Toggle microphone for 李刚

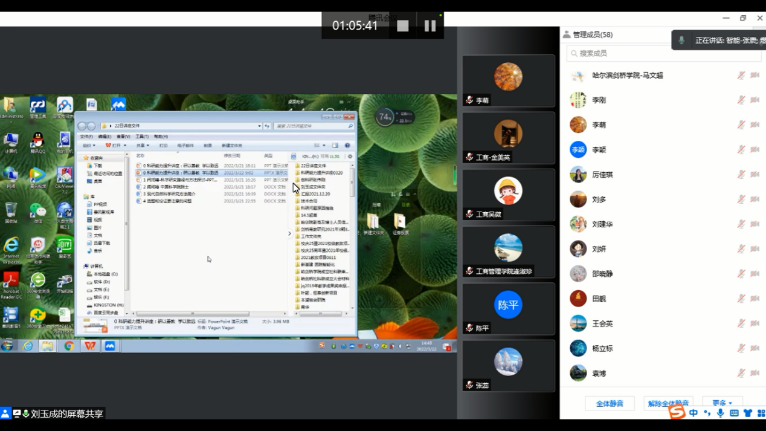tap(741, 100)
